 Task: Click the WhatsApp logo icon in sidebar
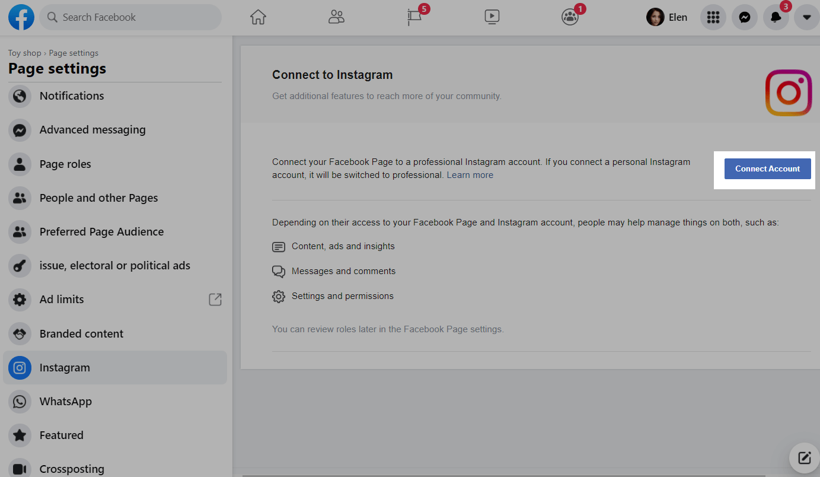tap(20, 402)
